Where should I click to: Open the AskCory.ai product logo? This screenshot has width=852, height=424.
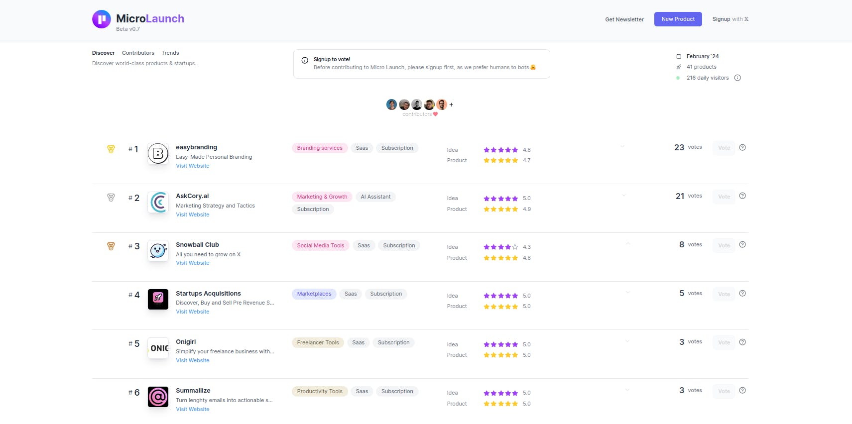click(x=158, y=202)
